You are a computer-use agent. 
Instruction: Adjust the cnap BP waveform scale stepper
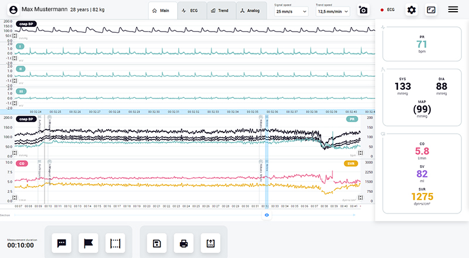pos(15,36)
